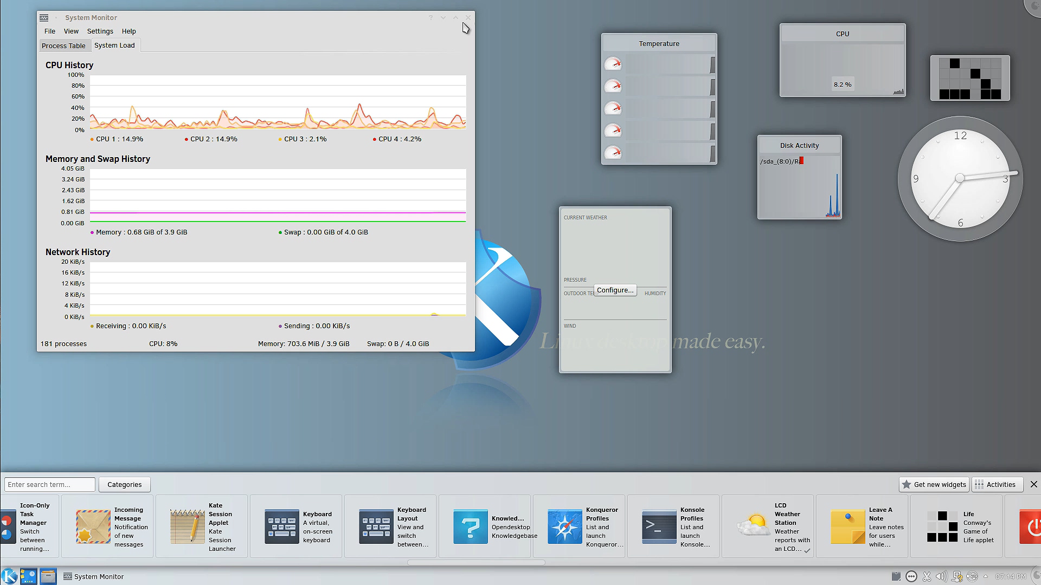Open the Settings menu

100,31
